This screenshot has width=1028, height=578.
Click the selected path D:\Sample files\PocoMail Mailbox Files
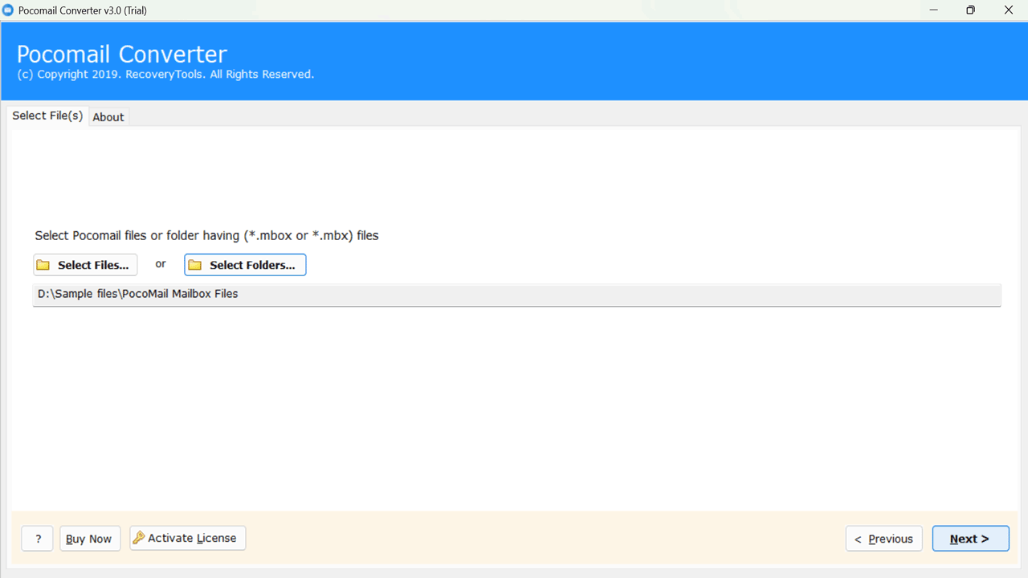516,295
